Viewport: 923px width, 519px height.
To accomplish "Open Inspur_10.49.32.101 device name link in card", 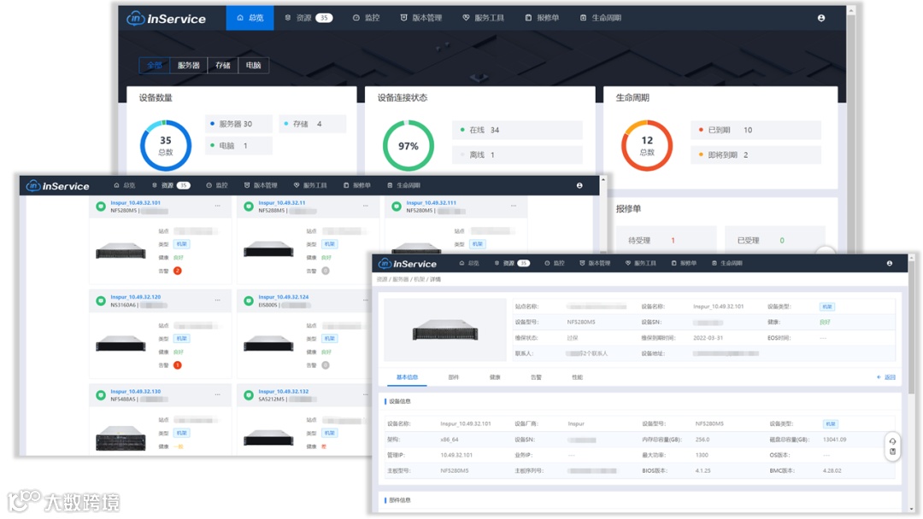I will (135, 203).
